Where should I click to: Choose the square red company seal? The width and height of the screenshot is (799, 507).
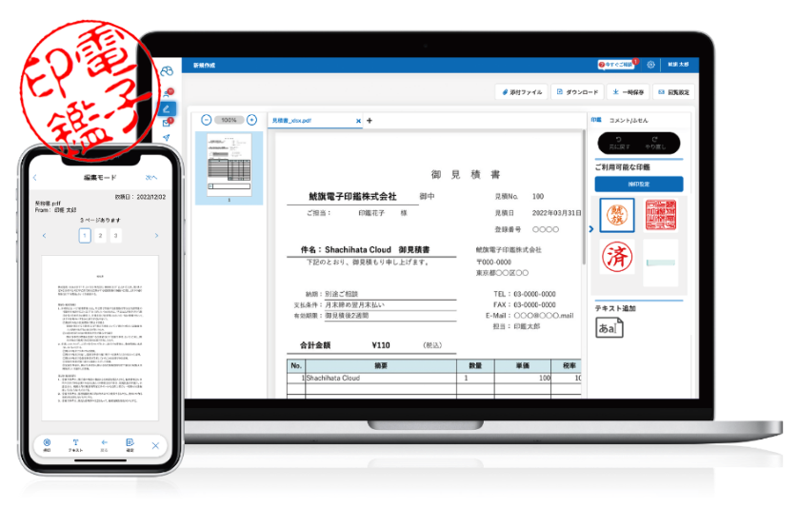(659, 214)
